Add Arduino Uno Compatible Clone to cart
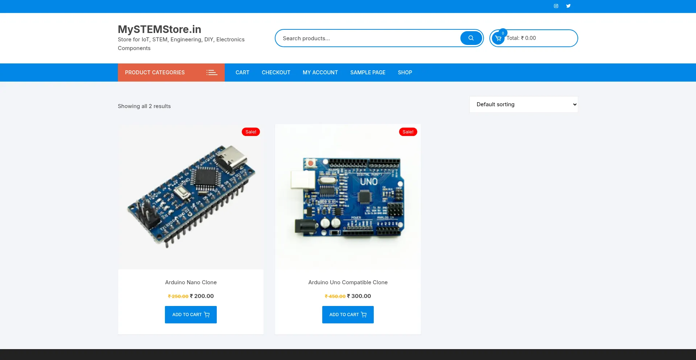The height and width of the screenshot is (360, 696). (x=348, y=315)
